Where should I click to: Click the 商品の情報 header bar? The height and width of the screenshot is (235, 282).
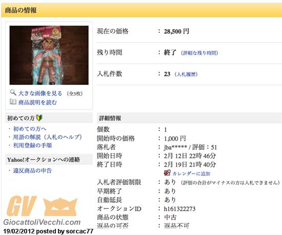[x=142, y=10]
